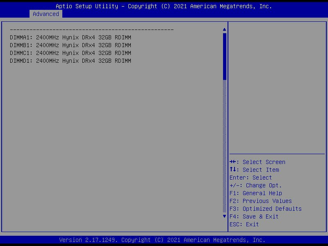Click 'ESC: Exit' hint

pyautogui.click(x=244, y=224)
